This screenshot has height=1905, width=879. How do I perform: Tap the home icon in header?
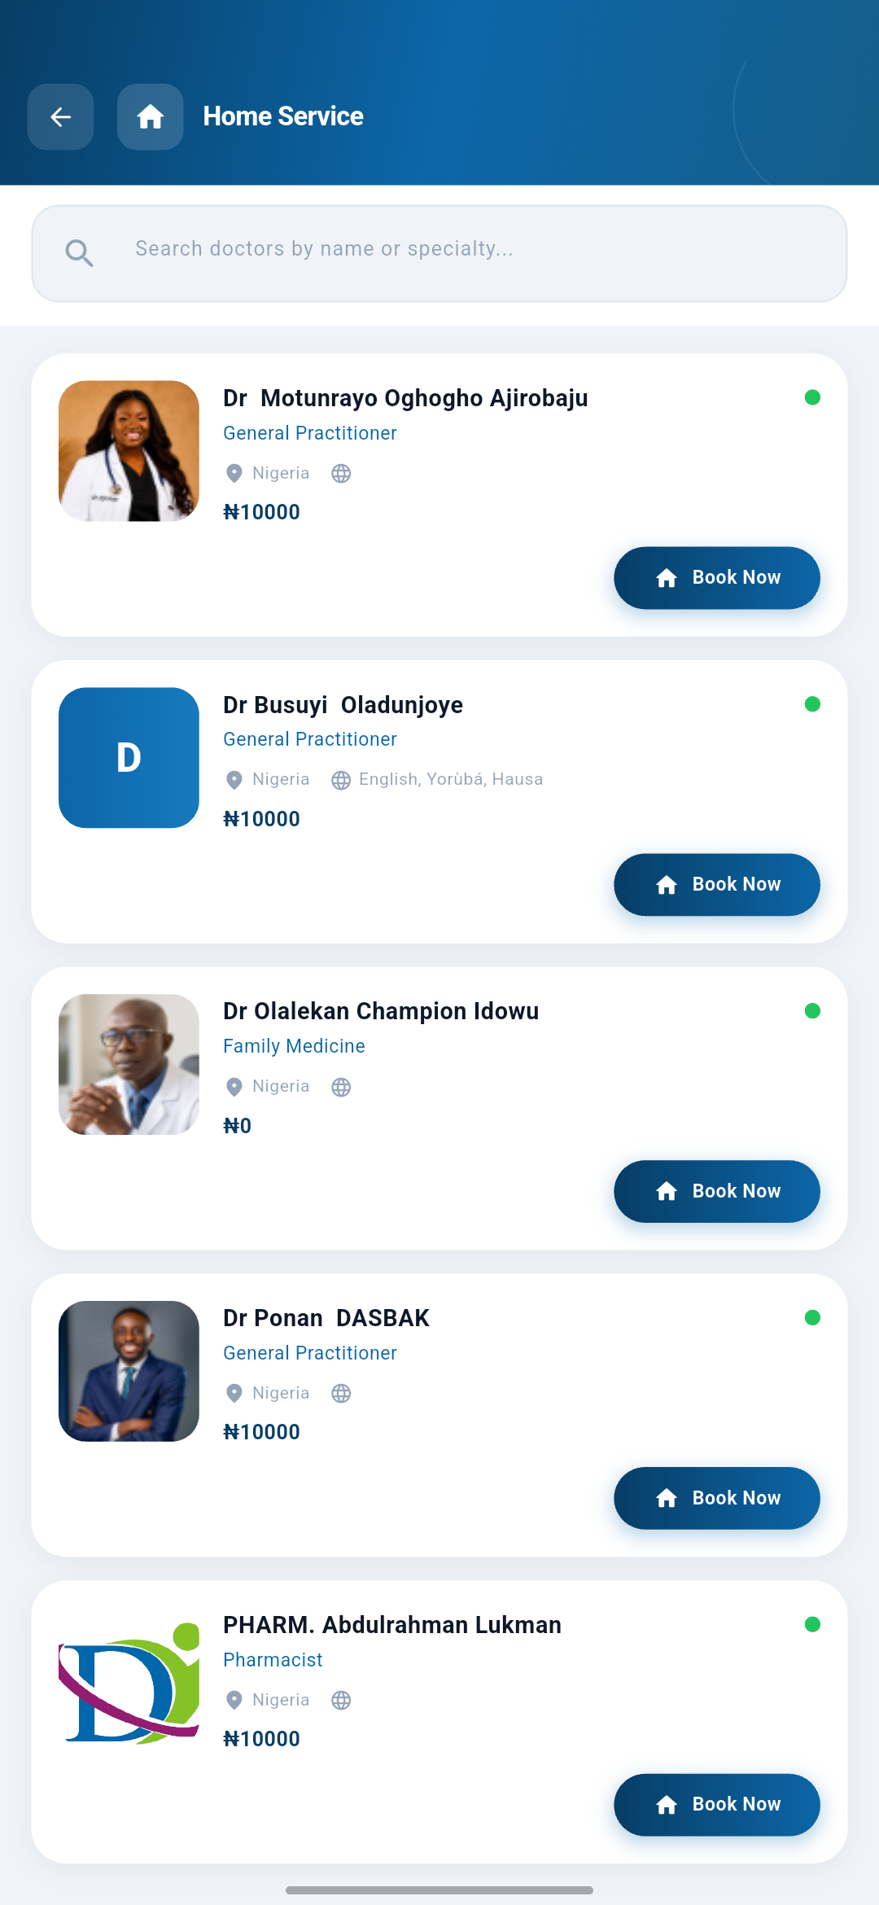pos(150,116)
